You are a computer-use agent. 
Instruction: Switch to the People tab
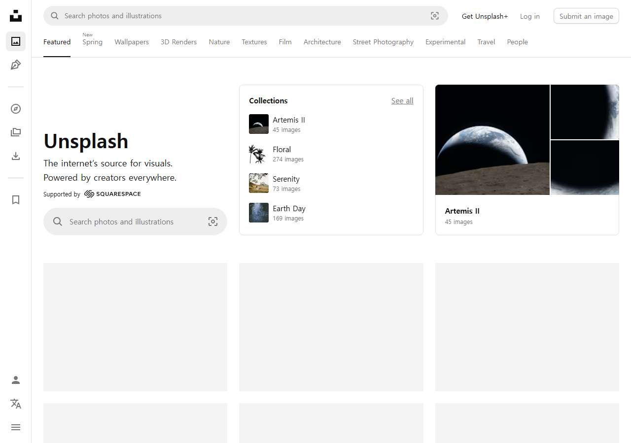517,42
